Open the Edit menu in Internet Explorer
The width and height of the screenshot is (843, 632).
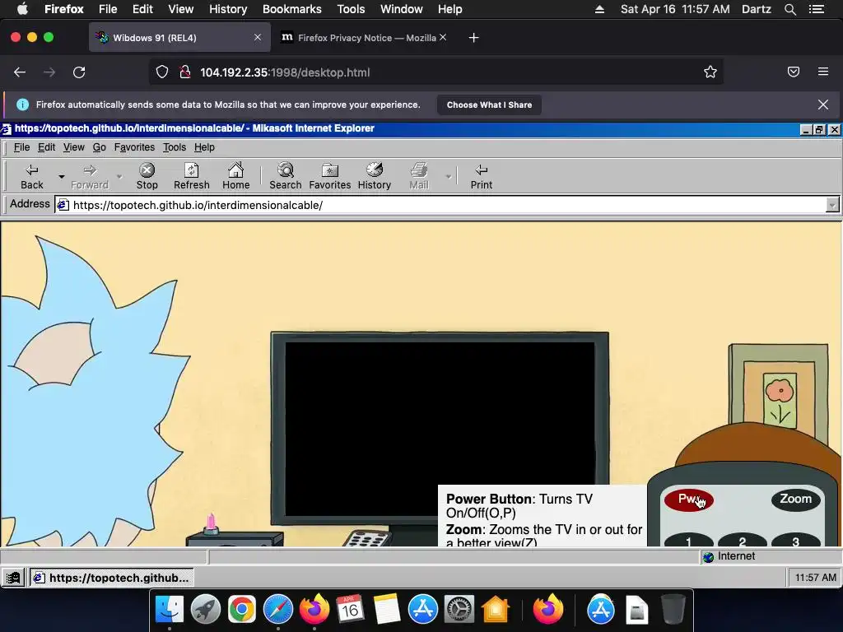click(46, 147)
